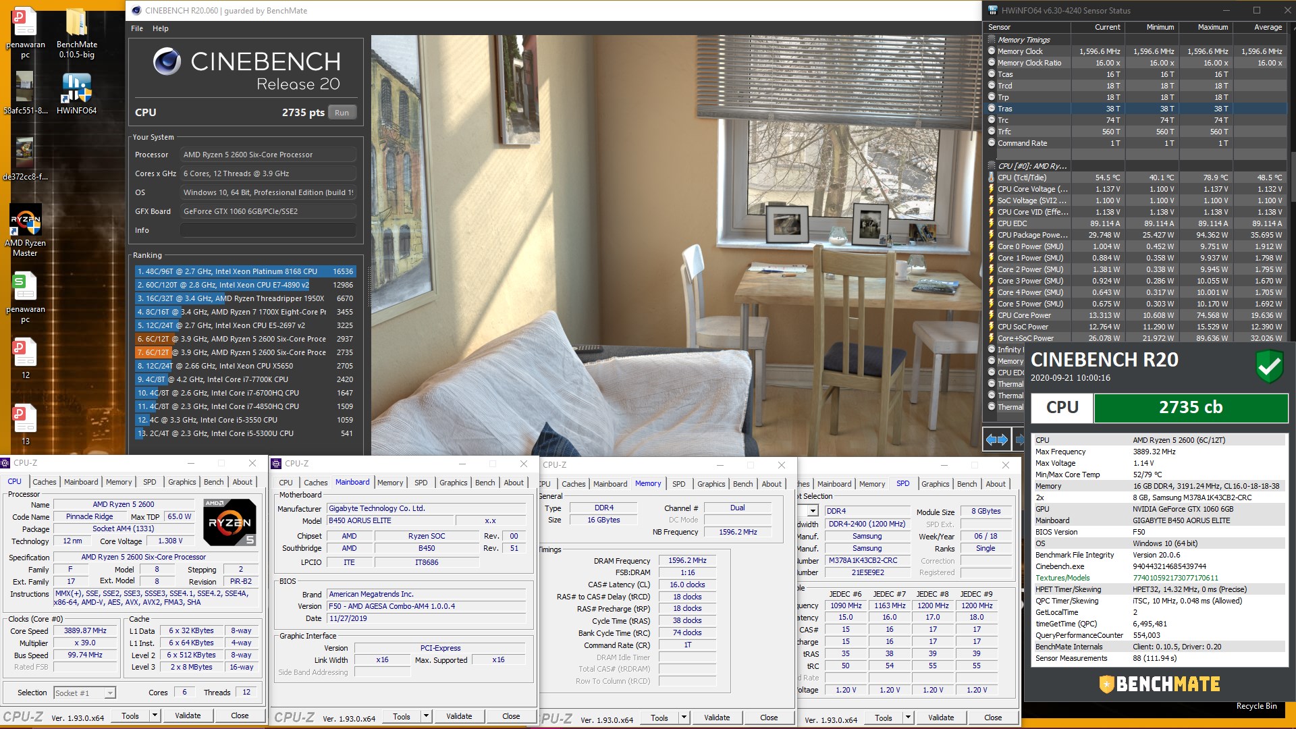The image size is (1296, 729).
Task: Click the Memory Clock sensor clock icon
Action: [x=992, y=51]
